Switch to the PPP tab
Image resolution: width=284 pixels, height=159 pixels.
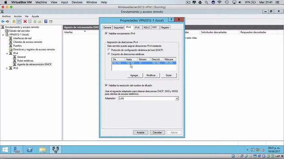click(x=154, y=27)
